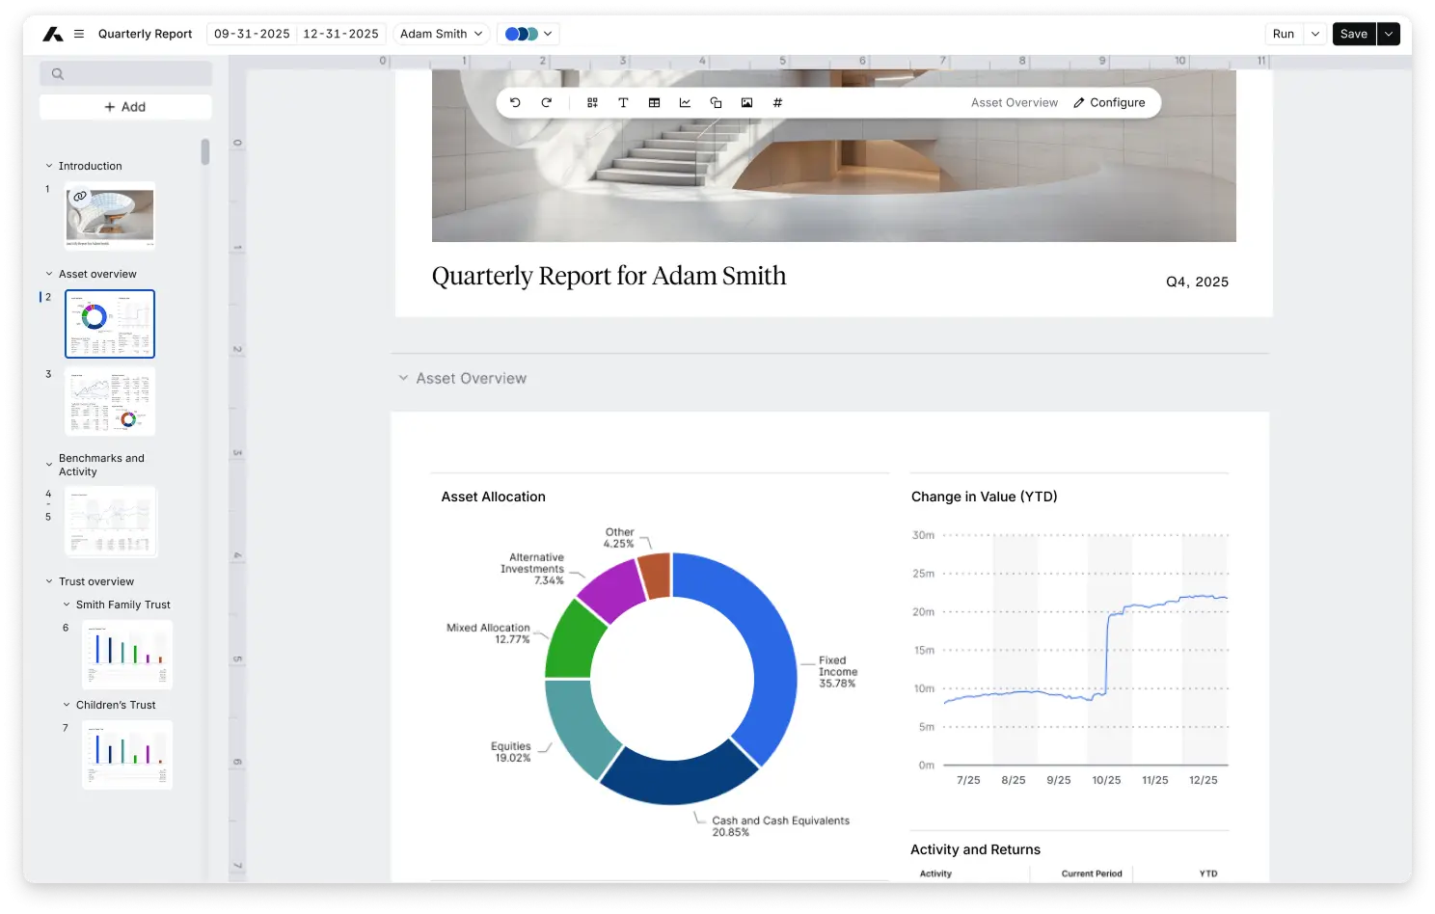Image resolution: width=1435 pixels, height=914 pixels.
Task: Select pages 4-5 thumbnail
Action: pyautogui.click(x=111, y=522)
